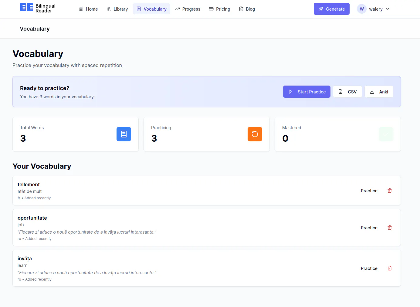The height and width of the screenshot is (307, 420).
Task: Start Practice session
Action: pos(307,92)
